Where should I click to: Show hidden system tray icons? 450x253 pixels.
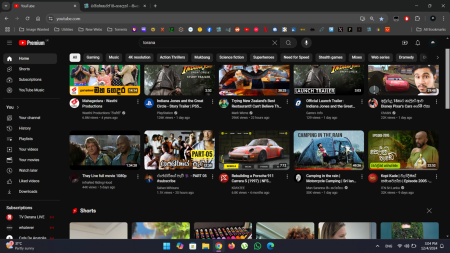tap(377, 246)
